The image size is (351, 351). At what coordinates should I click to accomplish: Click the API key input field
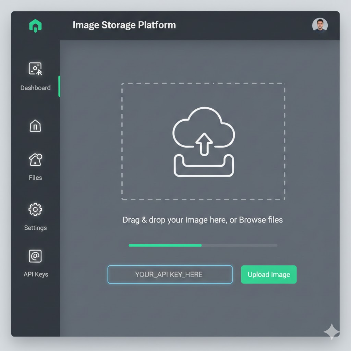pyautogui.click(x=170, y=274)
